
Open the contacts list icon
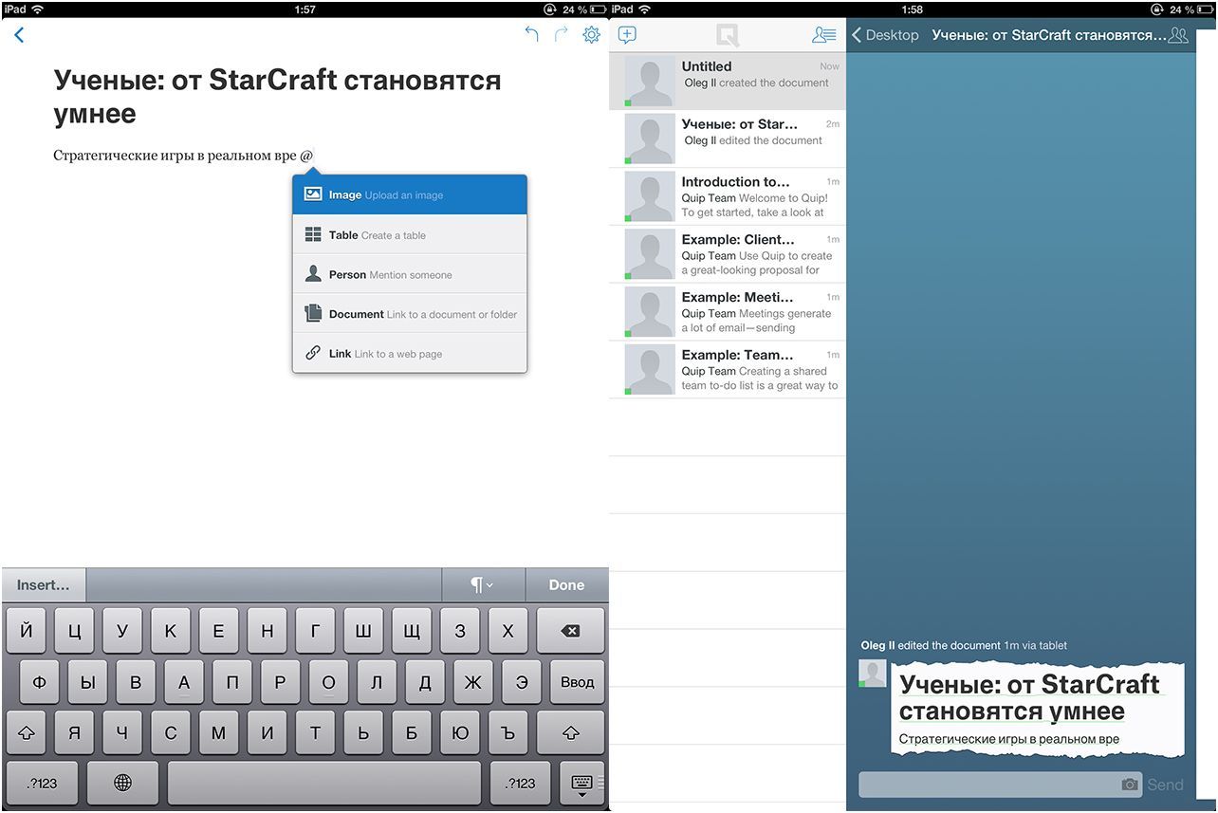pos(824,34)
